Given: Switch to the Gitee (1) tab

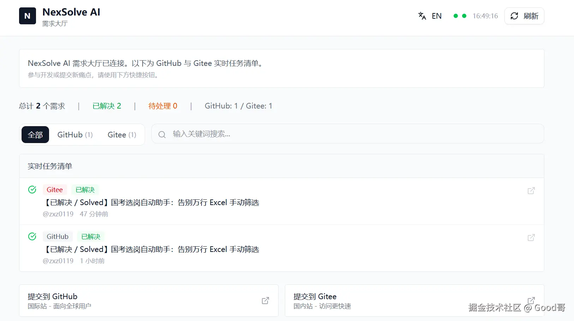Looking at the screenshot, I should click(x=121, y=134).
